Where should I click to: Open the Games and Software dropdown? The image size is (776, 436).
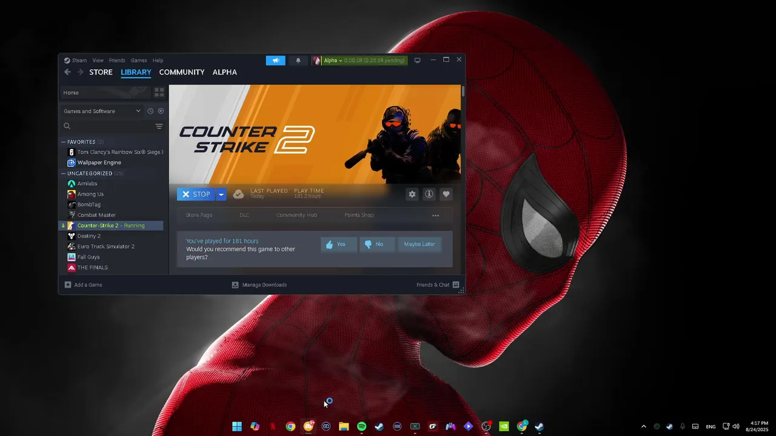pyautogui.click(x=102, y=111)
